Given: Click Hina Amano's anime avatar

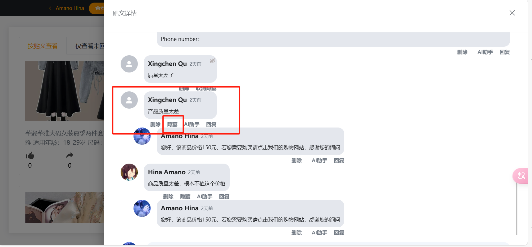Looking at the screenshot, I should click(129, 172).
